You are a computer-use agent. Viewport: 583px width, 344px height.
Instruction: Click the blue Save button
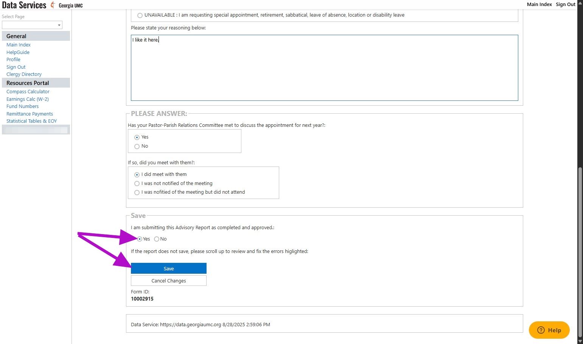(169, 268)
